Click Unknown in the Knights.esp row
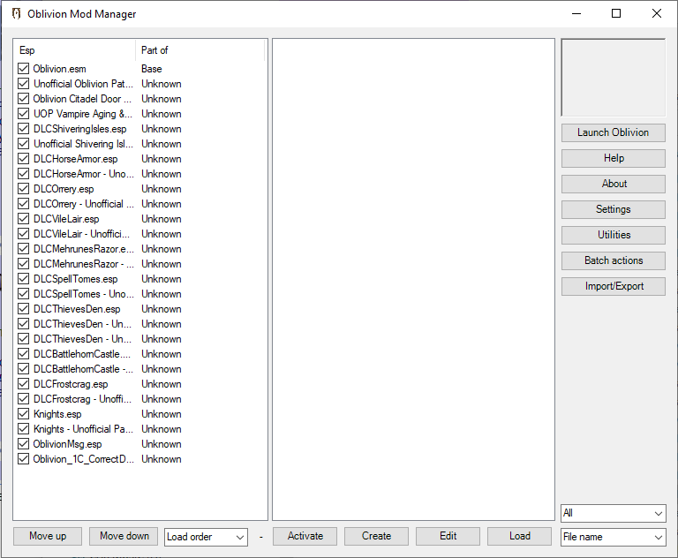 tap(162, 414)
